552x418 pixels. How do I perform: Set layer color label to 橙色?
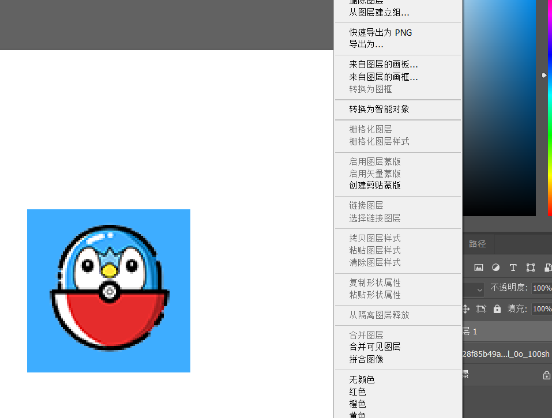point(358,404)
